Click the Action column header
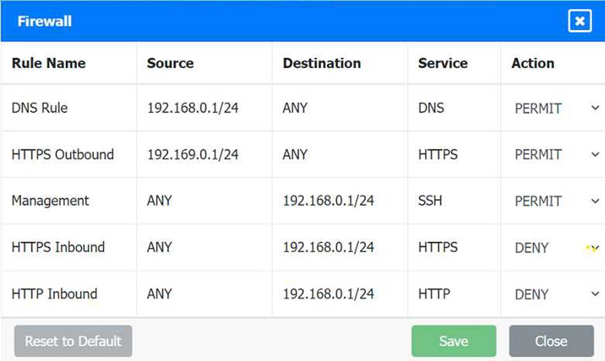 point(532,63)
